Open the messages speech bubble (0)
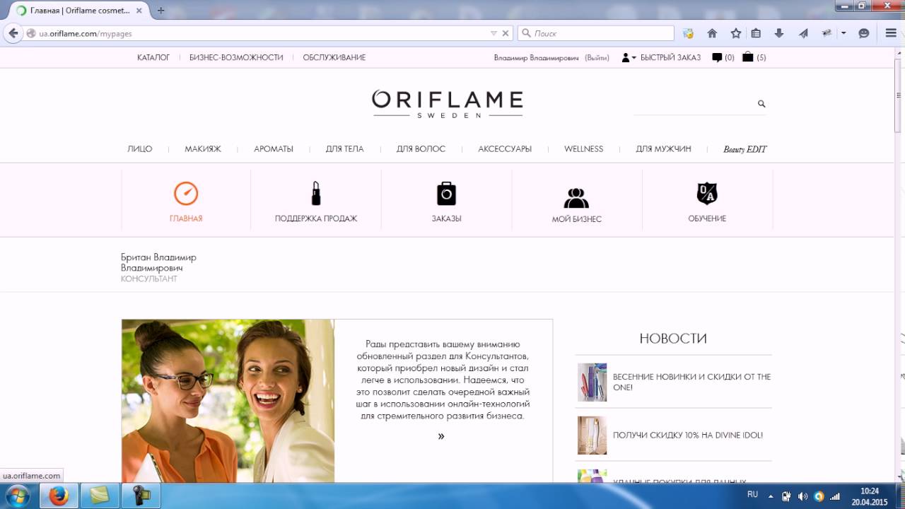This screenshot has width=905, height=509. (x=717, y=57)
